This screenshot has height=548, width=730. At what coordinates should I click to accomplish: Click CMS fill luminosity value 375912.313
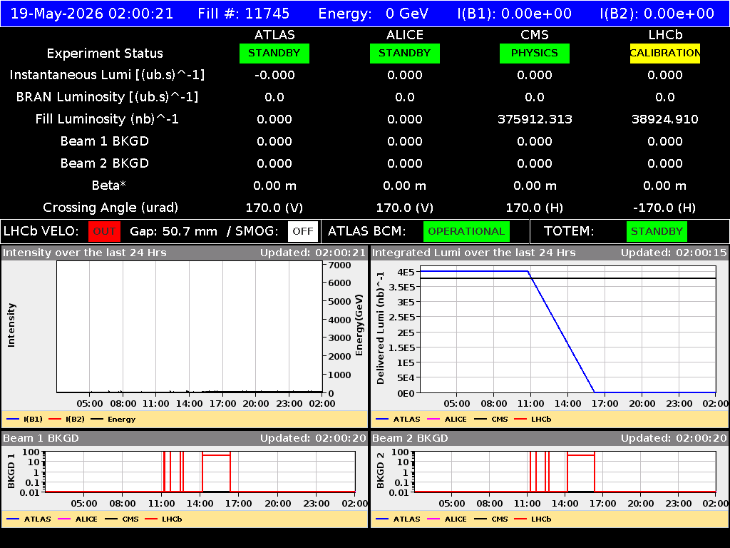(535, 119)
